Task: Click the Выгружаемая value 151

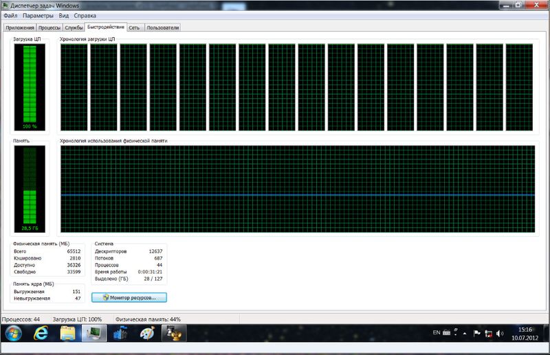Action: 76,292
